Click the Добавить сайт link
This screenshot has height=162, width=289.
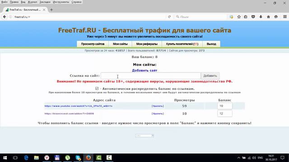(x=144, y=70)
